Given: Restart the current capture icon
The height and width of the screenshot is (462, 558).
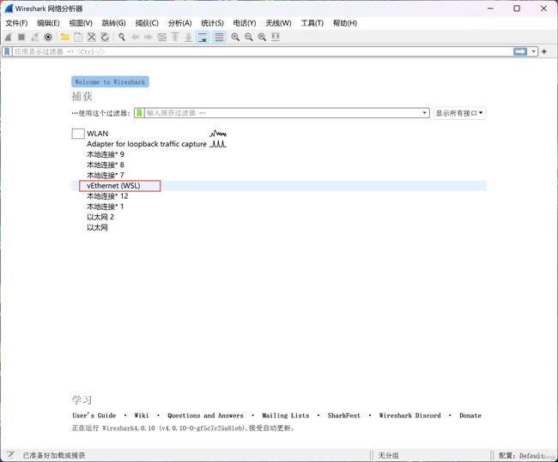Looking at the screenshot, I should [35, 37].
